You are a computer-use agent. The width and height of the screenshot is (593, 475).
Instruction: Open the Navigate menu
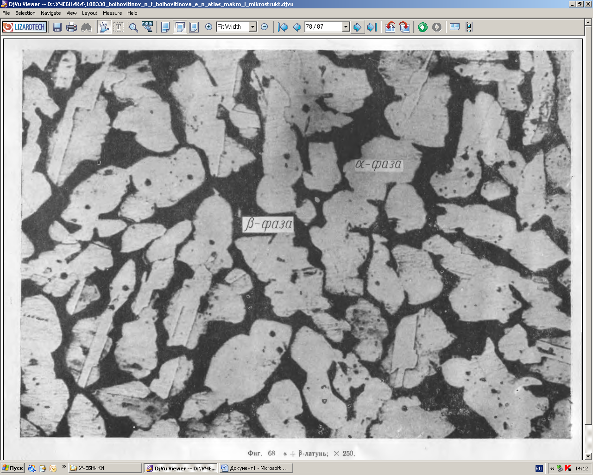(50, 13)
